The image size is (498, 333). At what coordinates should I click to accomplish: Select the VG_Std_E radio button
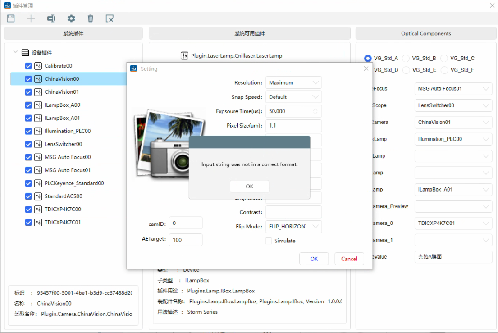click(x=406, y=70)
